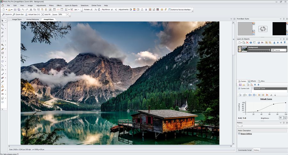Open the Zoom percentage dropdown
The height and width of the screenshot is (155, 288).
tap(68, 14)
